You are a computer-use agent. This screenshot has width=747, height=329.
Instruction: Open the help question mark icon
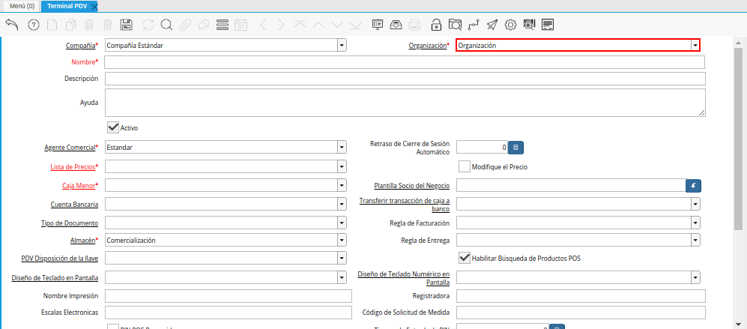tap(33, 25)
